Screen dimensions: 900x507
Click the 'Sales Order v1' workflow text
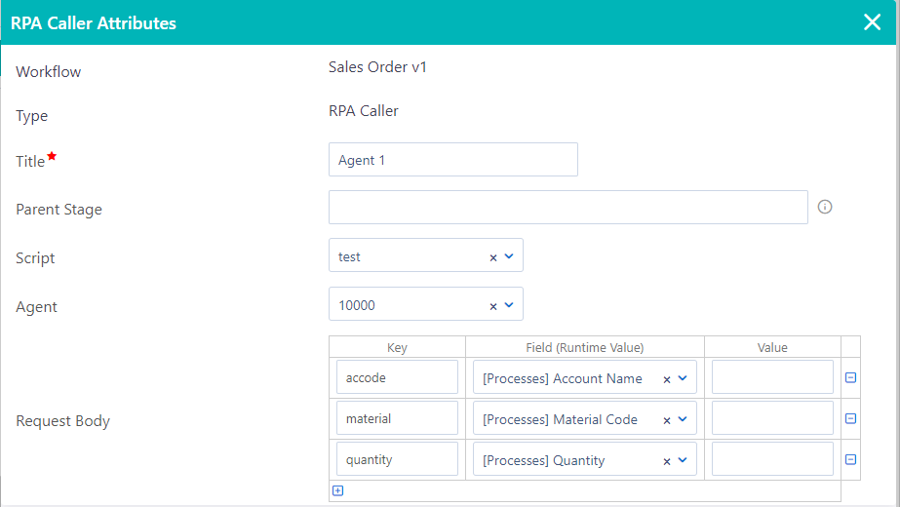(377, 67)
